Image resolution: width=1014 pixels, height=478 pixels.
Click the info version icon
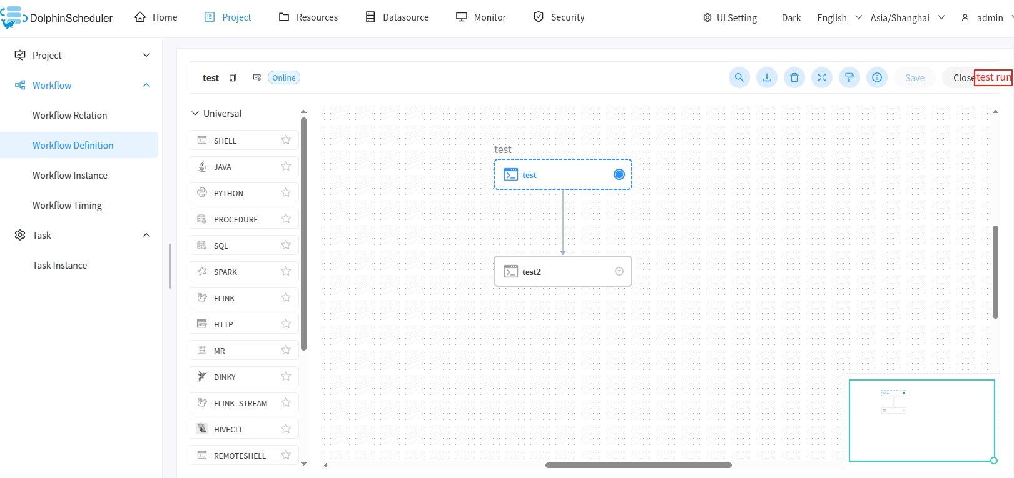click(876, 77)
